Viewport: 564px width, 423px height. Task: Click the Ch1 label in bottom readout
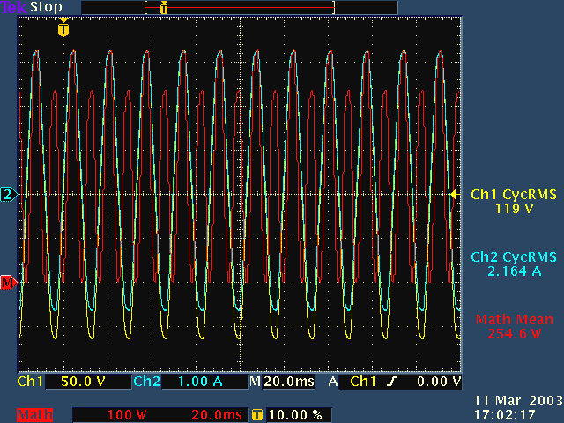point(30,382)
